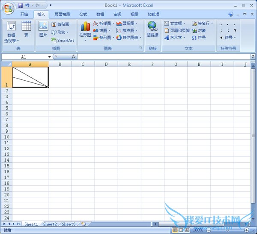Switch to the Formulas (公式) tab

pyautogui.click(x=83, y=15)
